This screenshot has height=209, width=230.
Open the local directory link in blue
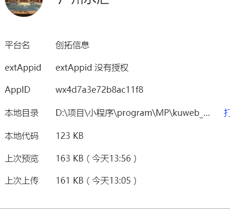coord(227,113)
